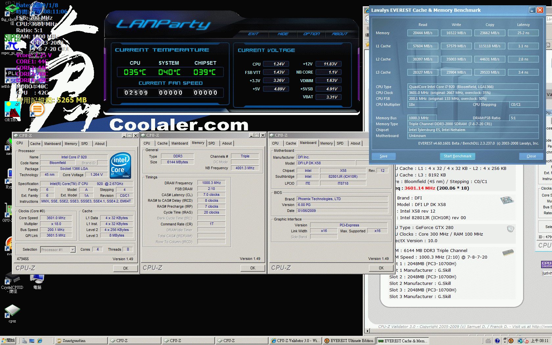
Task: Click the red 3601.14 MHz text on Validator page
Action: click(x=420, y=188)
